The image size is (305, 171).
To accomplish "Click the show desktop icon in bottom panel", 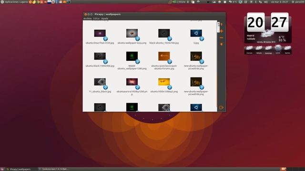I will 2,169.
